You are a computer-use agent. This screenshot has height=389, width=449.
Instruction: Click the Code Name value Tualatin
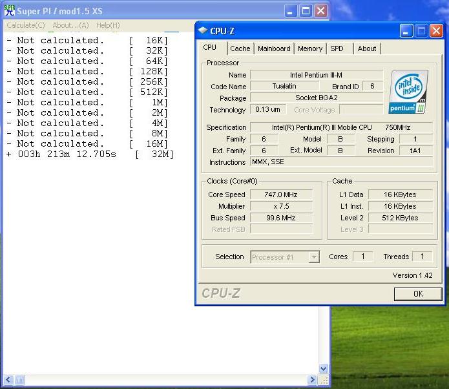click(x=284, y=86)
